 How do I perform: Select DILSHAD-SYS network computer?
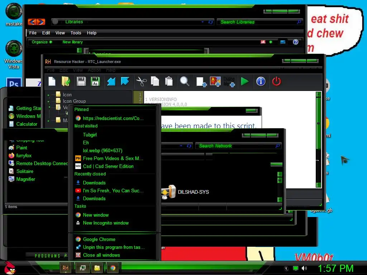pos(185,192)
